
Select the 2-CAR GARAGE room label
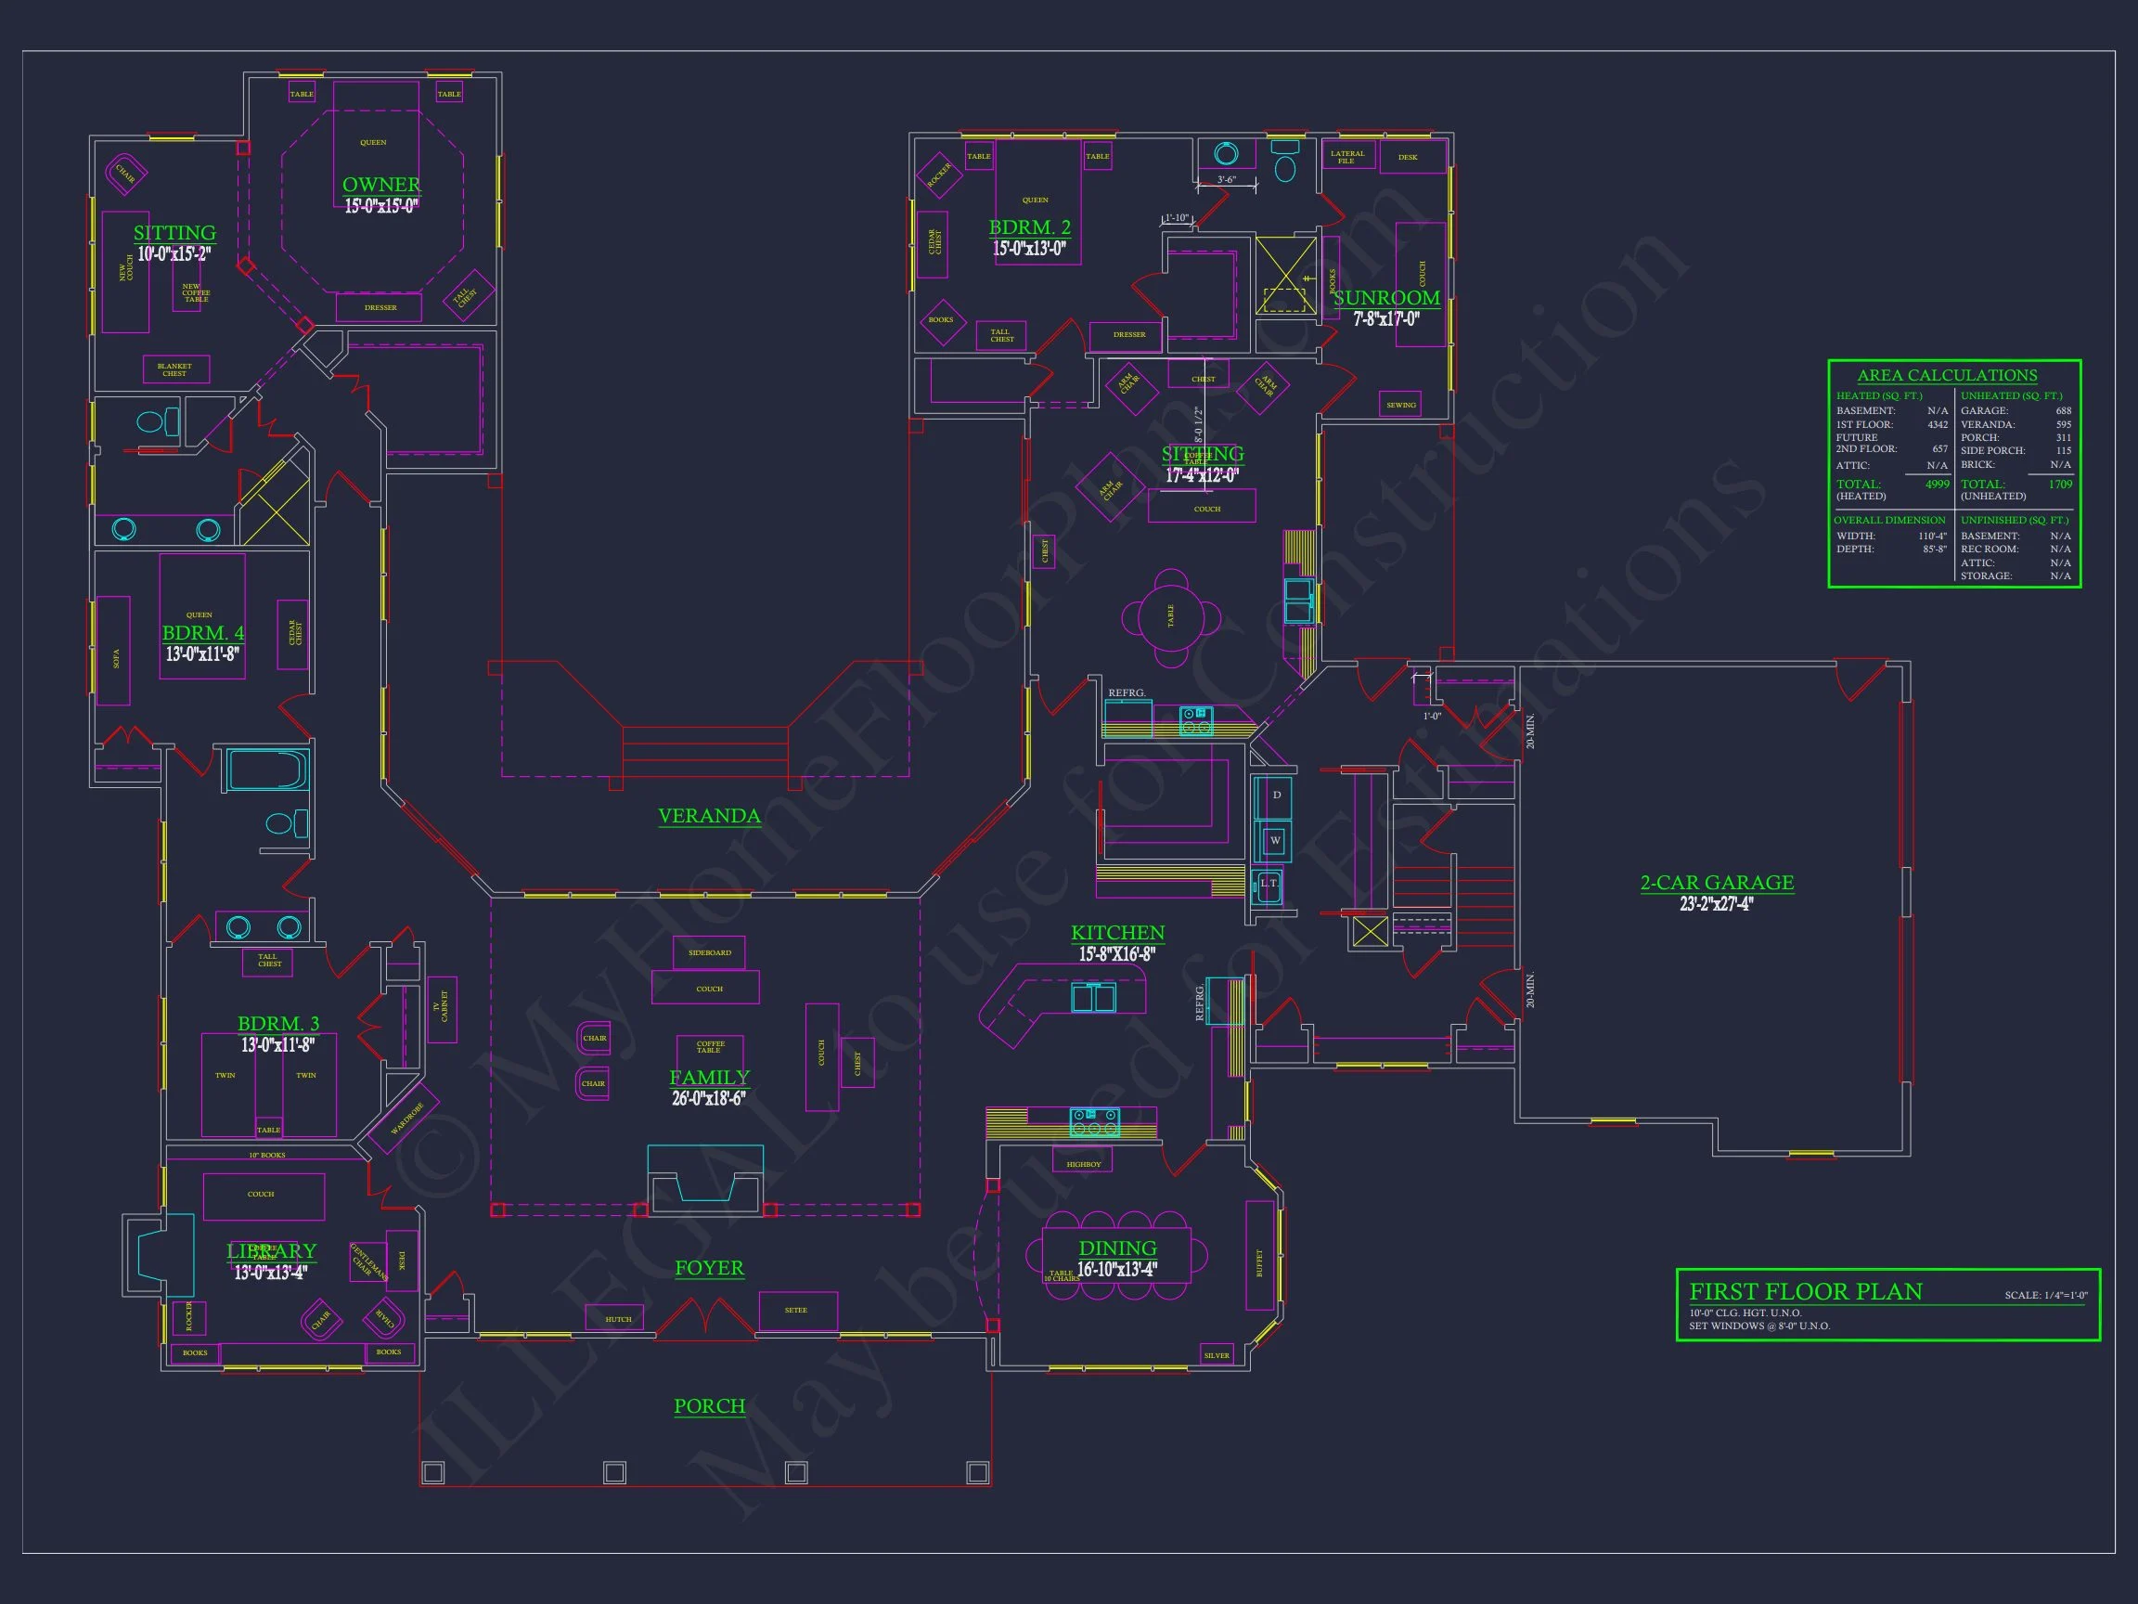pyautogui.click(x=1717, y=883)
